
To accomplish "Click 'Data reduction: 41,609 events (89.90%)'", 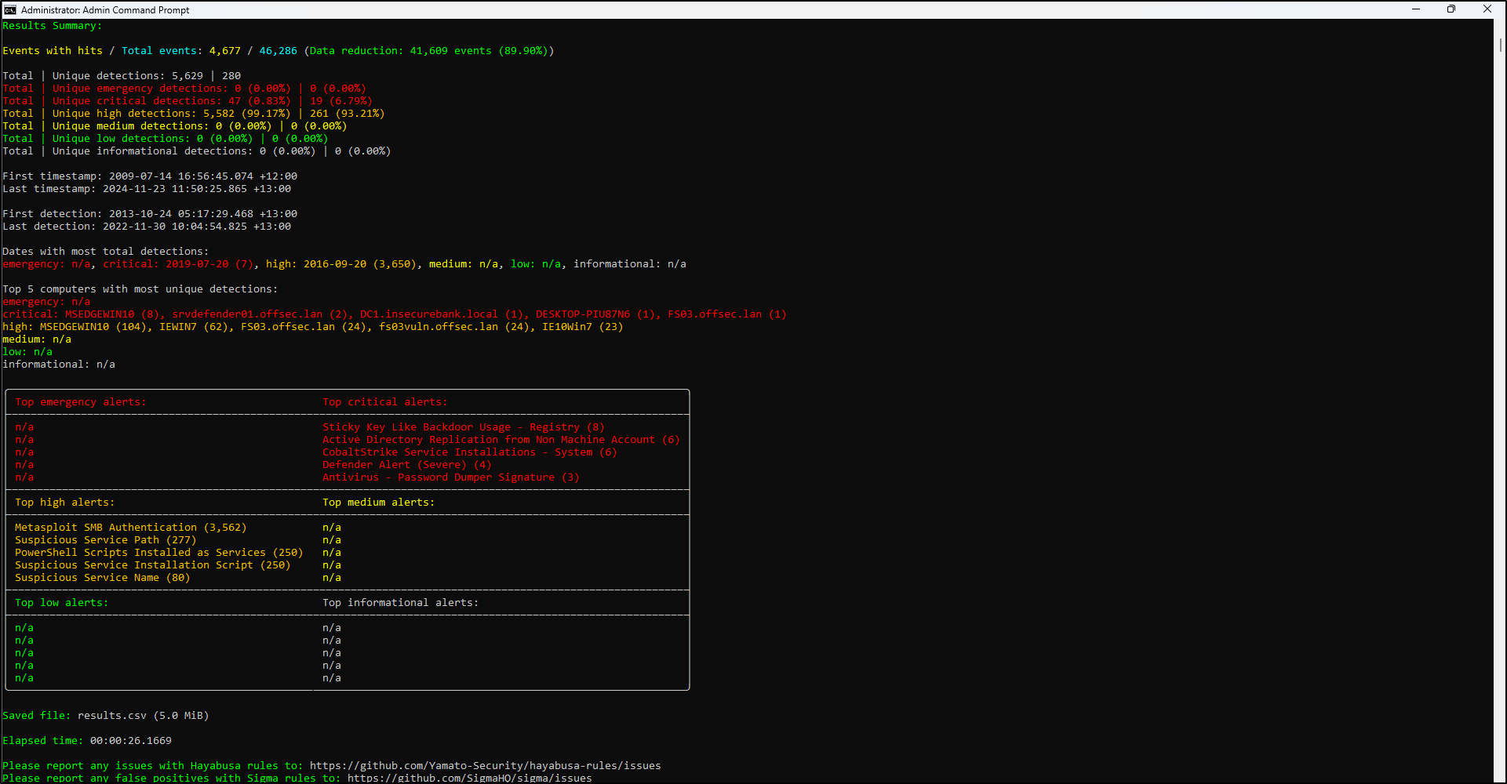I will pos(429,51).
